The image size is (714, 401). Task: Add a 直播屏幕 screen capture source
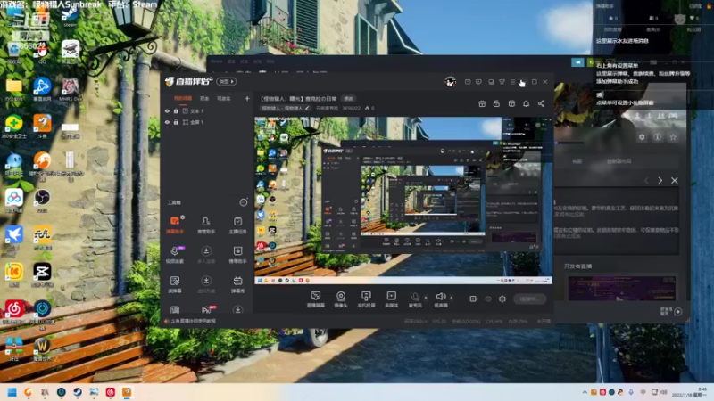point(316,299)
